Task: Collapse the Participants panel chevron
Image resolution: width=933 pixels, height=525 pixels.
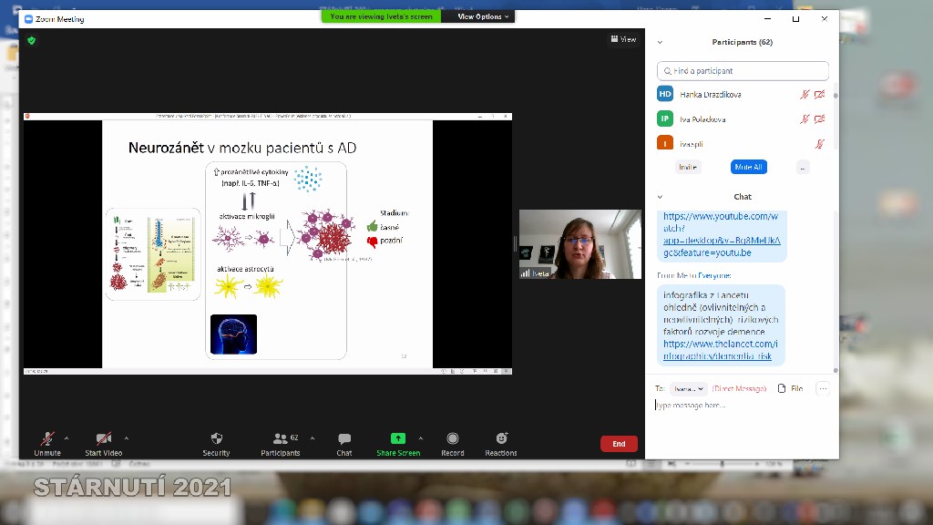Action: click(660, 42)
